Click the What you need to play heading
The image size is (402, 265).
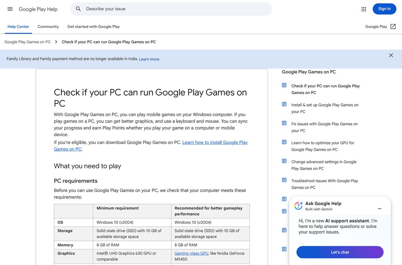87,166
